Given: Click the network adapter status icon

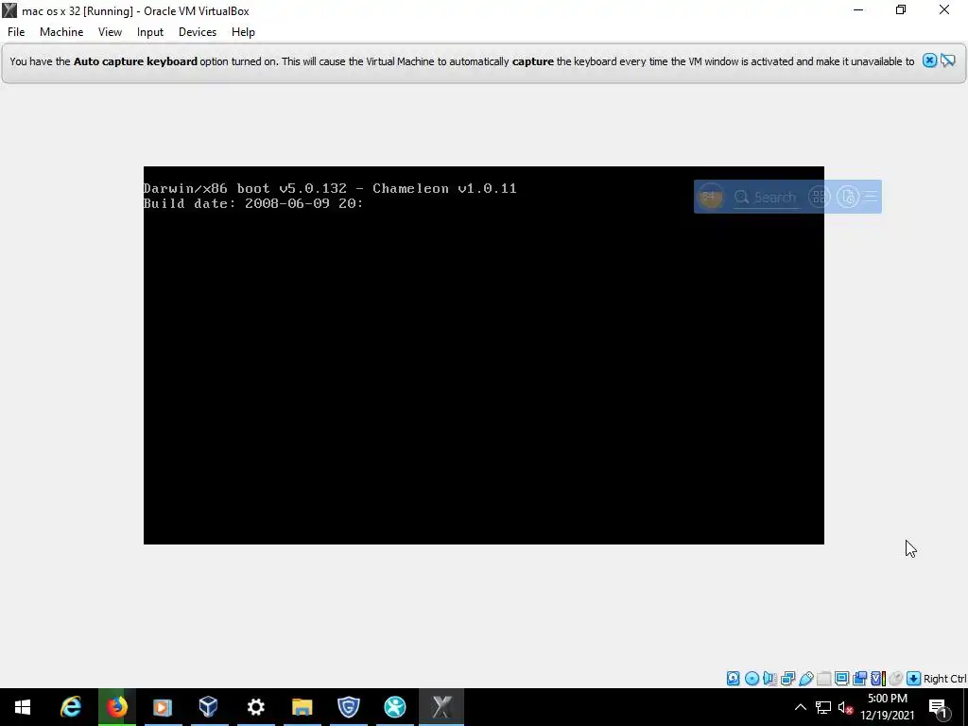Looking at the screenshot, I should tap(787, 679).
